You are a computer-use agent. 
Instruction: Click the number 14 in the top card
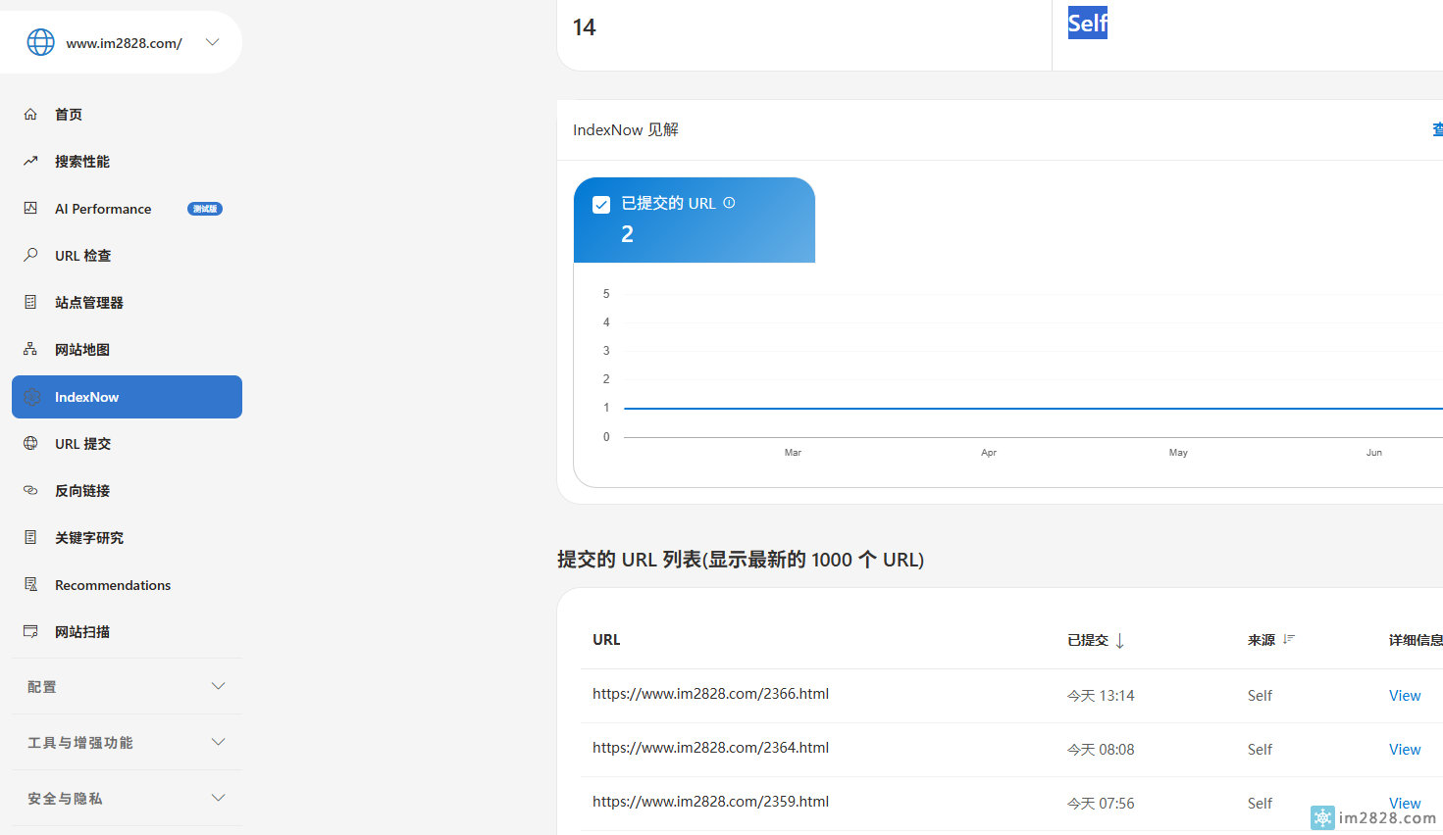point(584,27)
